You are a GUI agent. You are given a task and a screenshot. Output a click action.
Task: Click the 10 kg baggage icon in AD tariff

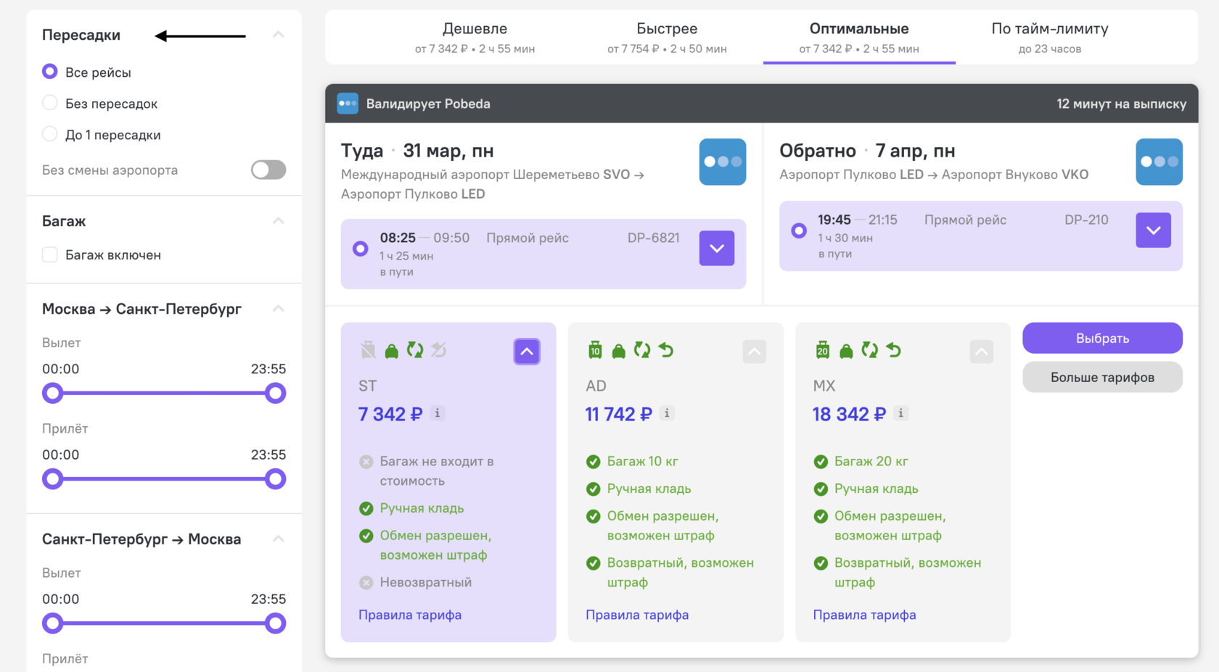[x=595, y=350]
